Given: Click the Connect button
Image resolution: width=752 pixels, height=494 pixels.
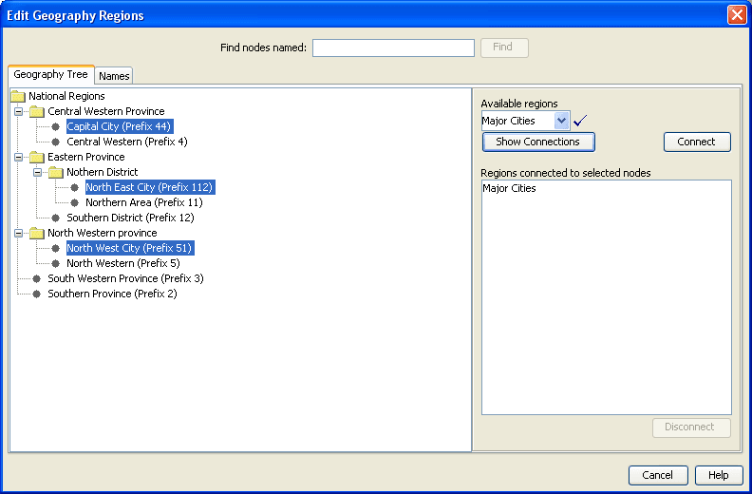Looking at the screenshot, I should click(x=697, y=142).
